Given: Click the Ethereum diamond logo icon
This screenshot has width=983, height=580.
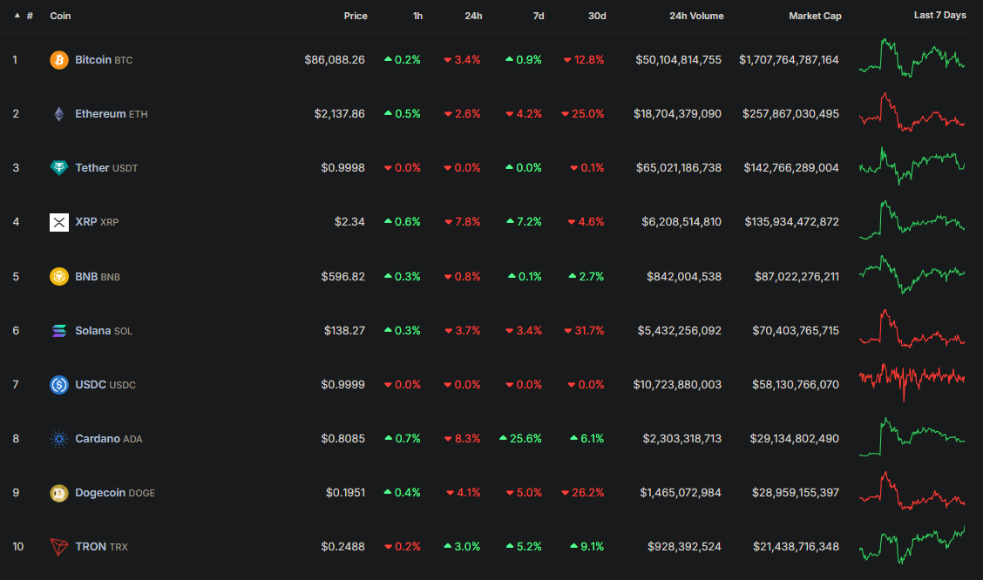Looking at the screenshot, I should (x=58, y=114).
